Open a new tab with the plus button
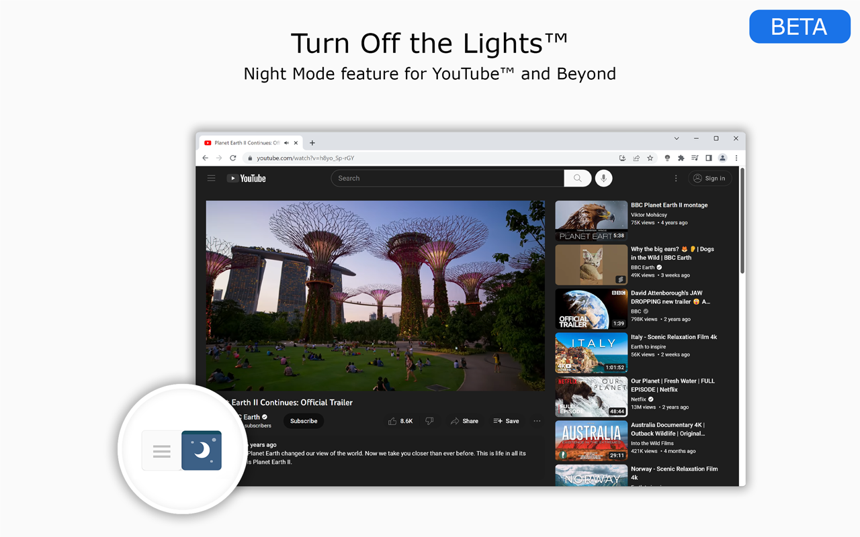Screen dimensions: 860x537 (312, 143)
